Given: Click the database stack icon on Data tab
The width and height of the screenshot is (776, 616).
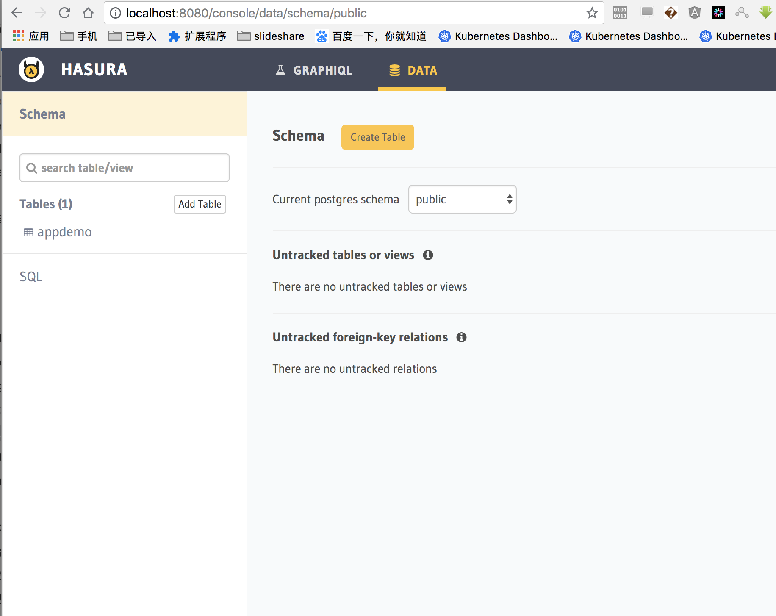Looking at the screenshot, I should coord(394,70).
